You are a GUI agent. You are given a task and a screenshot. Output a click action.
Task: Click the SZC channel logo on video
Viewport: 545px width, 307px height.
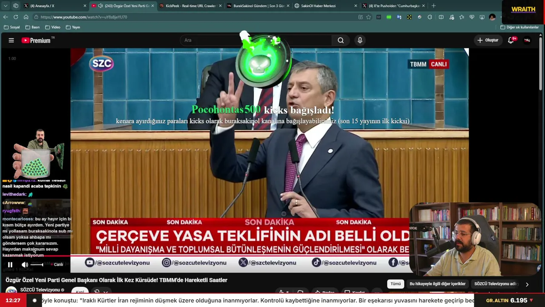pos(101,64)
